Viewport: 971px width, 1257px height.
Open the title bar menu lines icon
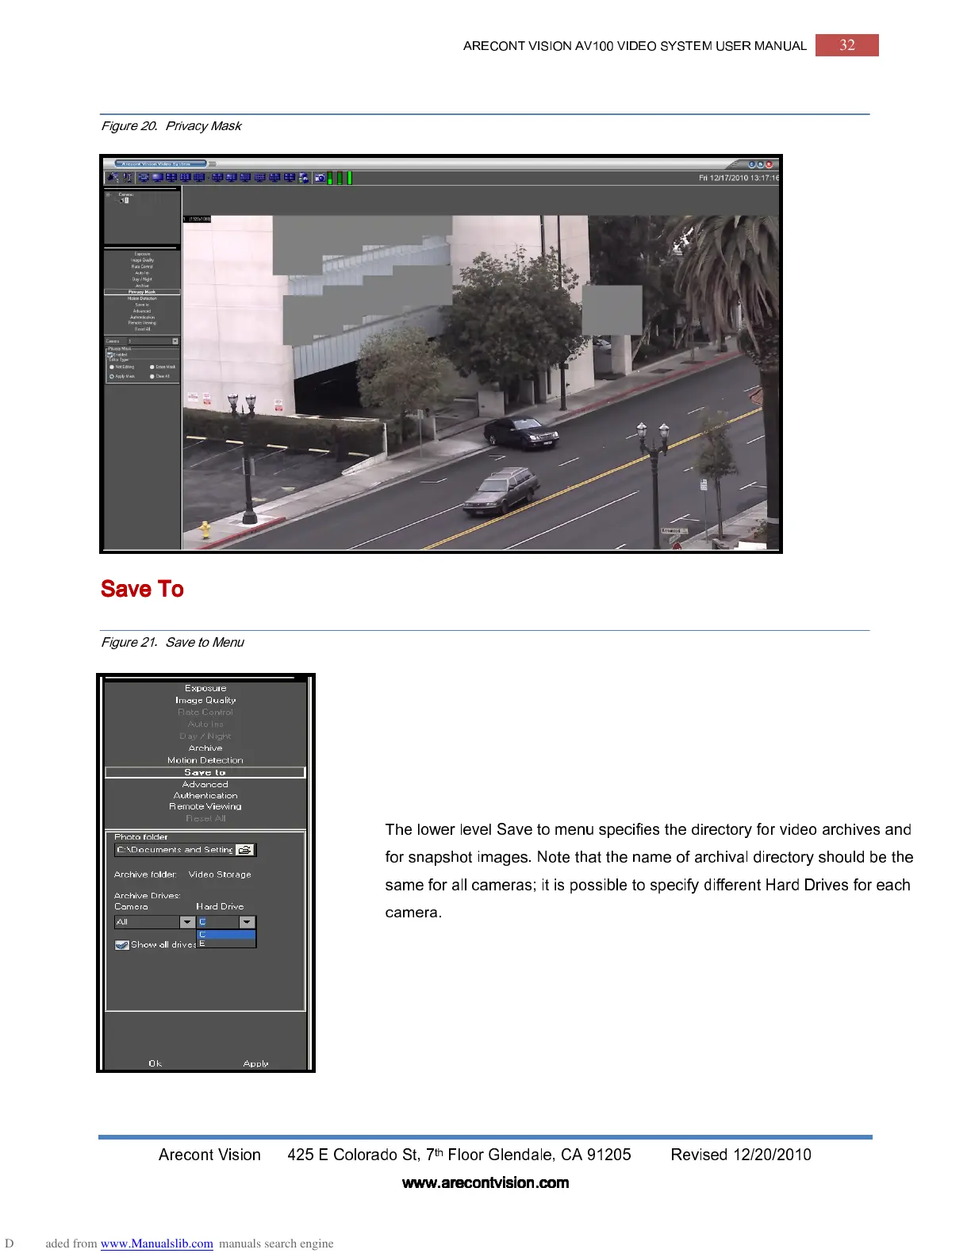pos(213,163)
